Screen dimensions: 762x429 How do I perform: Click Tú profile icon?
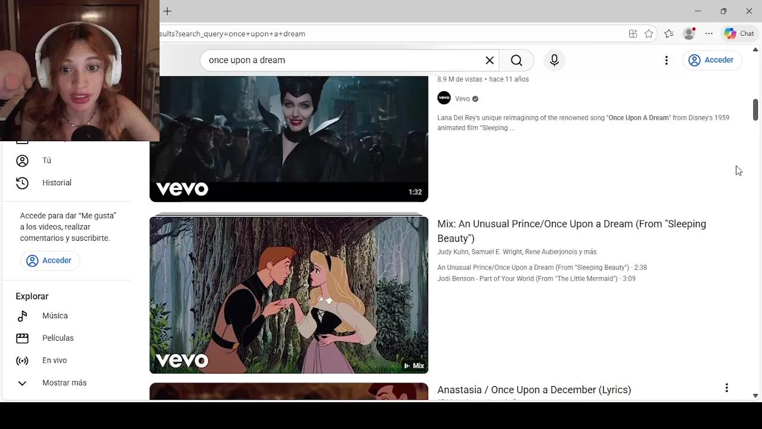22,160
